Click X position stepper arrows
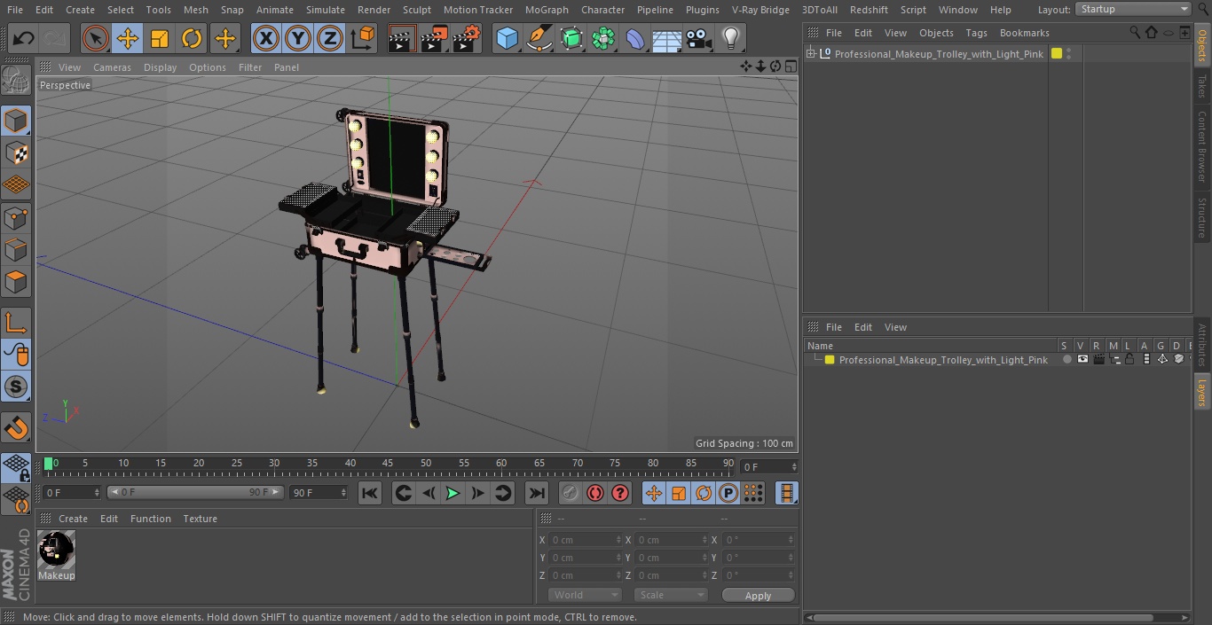 click(618, 540)
